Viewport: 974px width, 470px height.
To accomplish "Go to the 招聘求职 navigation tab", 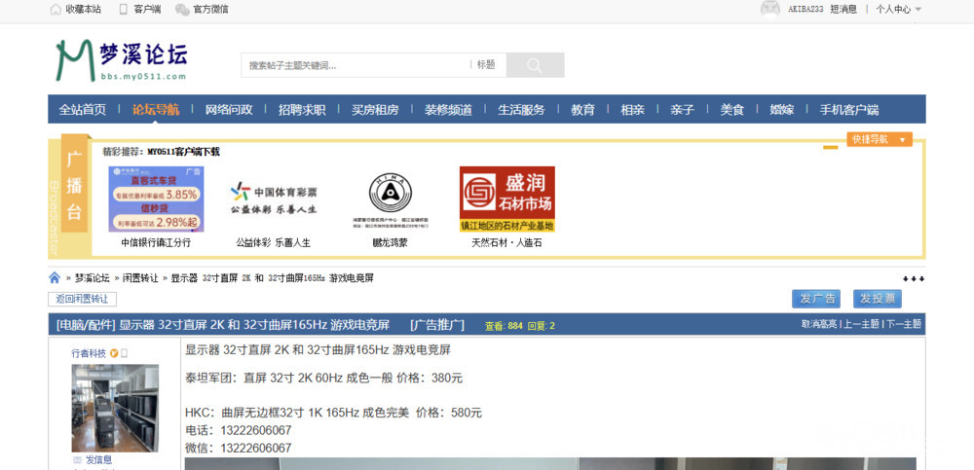I will pyautogui.click(x=302, y=109).
